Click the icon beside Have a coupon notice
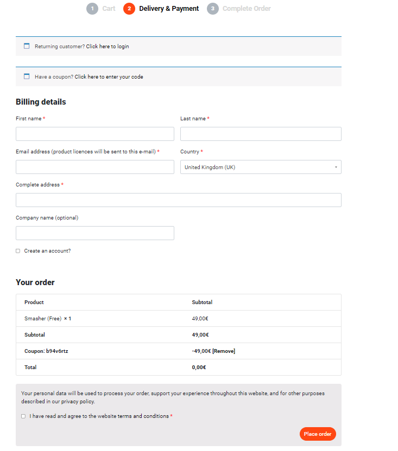 click(27, 76)
